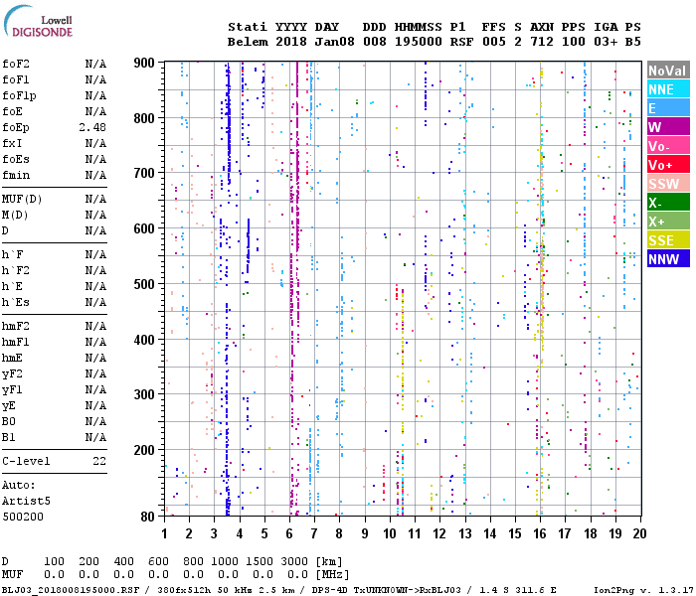Viewport: 696px width, 596px height.
Task: Click the time value 195000
Action: click(419, 42)
